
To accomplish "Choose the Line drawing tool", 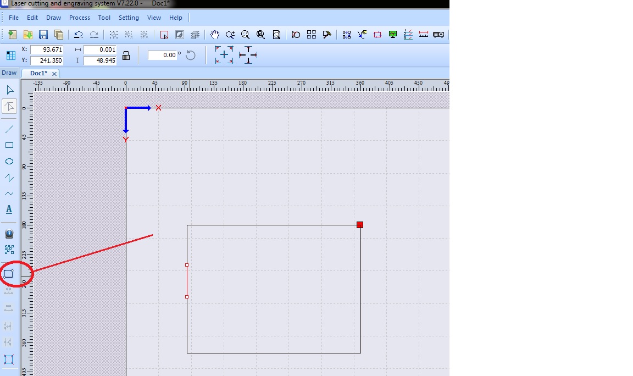I will point(9,129).
